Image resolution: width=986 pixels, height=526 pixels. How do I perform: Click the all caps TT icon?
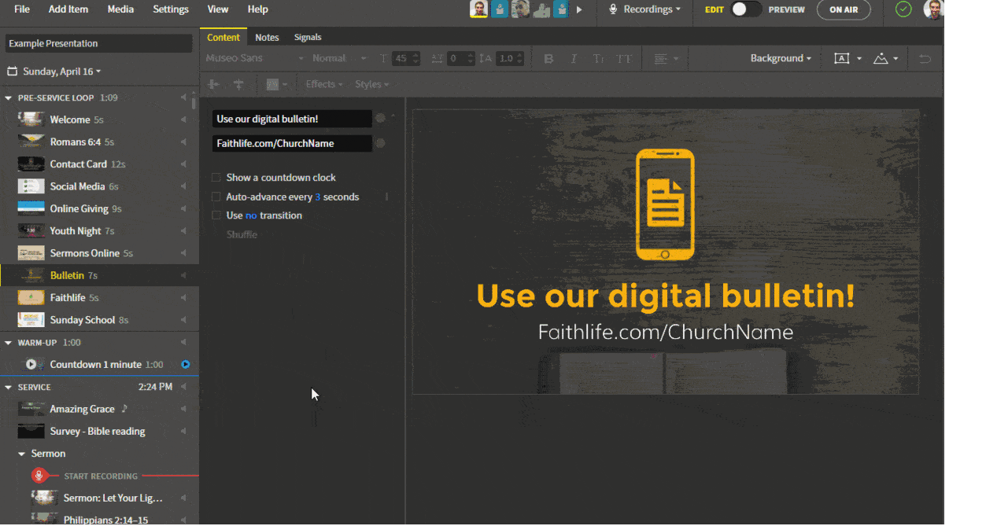pos(624,59)
